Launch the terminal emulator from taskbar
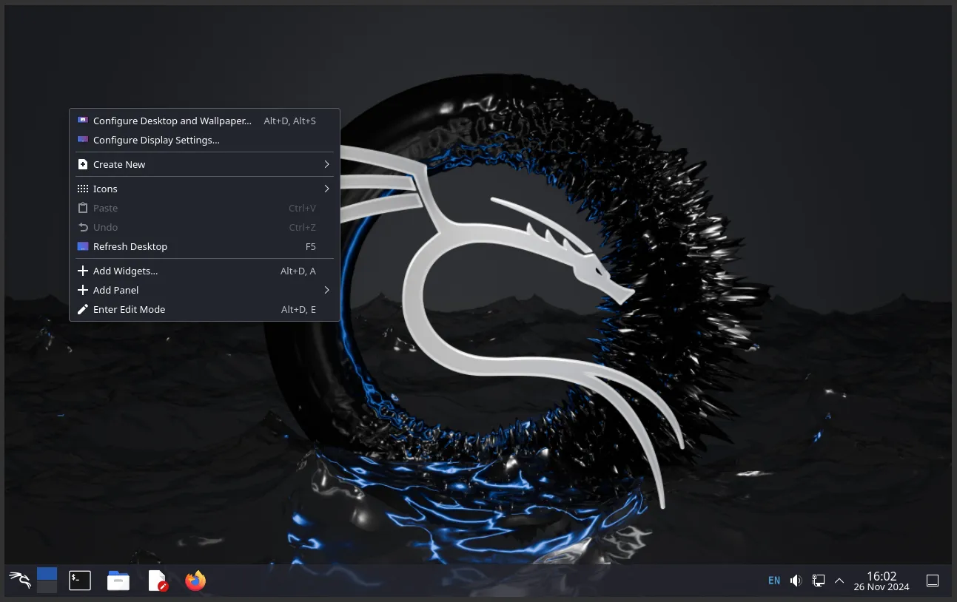 pyautogui.click(x=80, y=581)
